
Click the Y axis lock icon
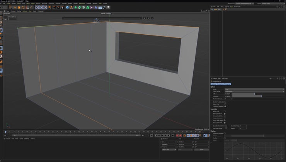pyautogui.click(x=41, y=7)
